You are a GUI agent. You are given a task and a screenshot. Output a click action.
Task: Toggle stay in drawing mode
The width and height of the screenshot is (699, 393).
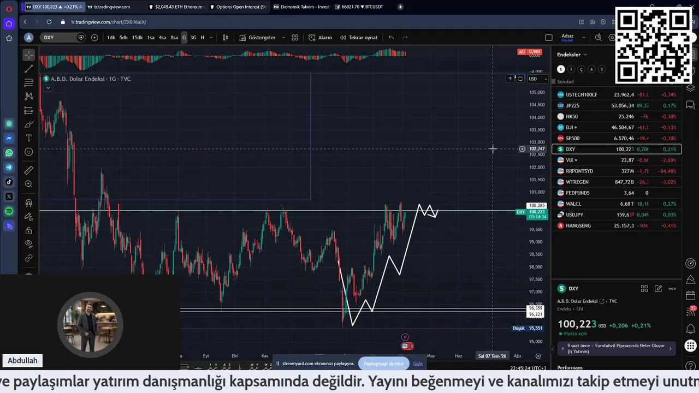tap(29, 217)
